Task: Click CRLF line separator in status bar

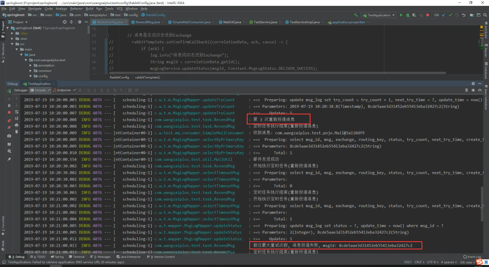Action: pos(419,262)
